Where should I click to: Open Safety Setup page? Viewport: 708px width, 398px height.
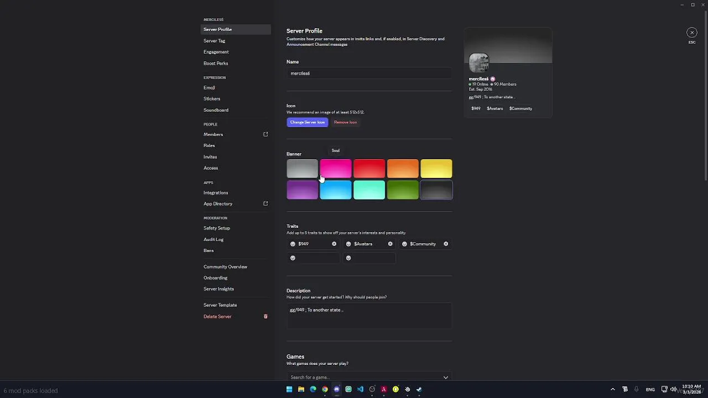[236, 228]
